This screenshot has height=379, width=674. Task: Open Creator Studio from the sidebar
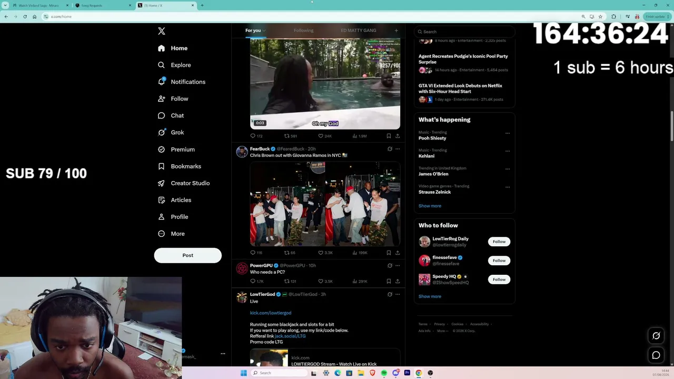pyautogui.click(x=184, y=183)
